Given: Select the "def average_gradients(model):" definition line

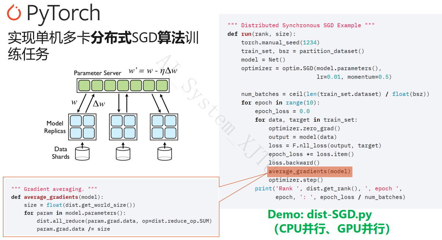Looking at the screenshot, I should click(58, 197).
